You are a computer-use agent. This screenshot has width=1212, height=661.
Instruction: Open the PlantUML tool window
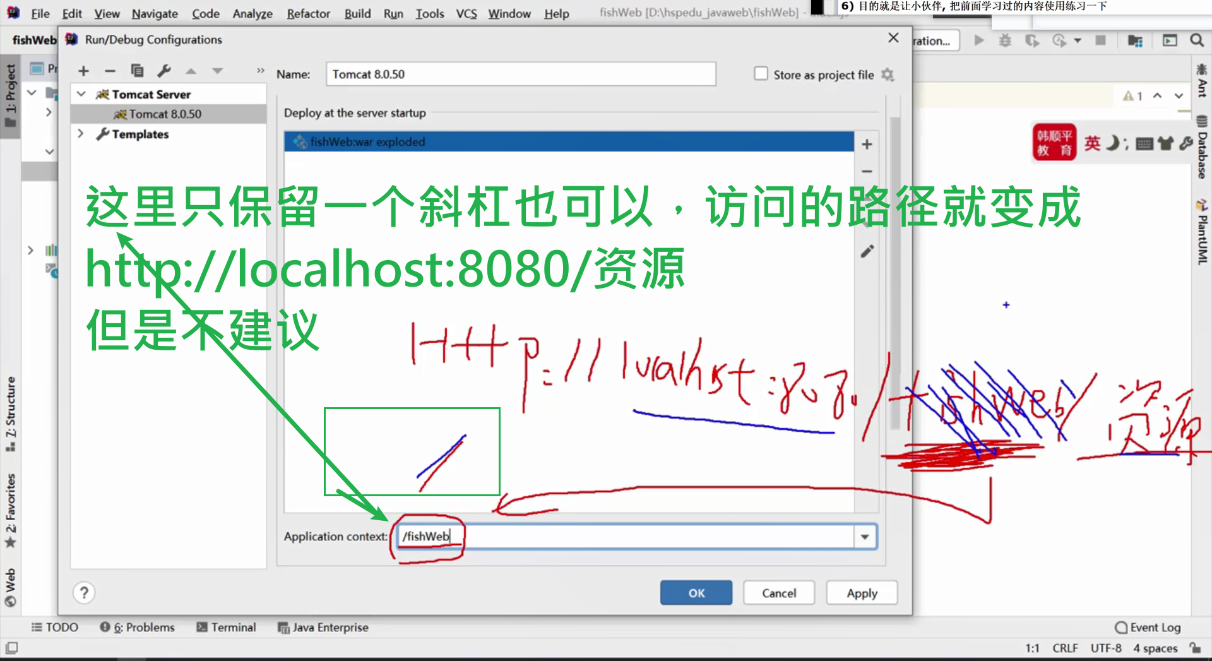[1202, 232]
